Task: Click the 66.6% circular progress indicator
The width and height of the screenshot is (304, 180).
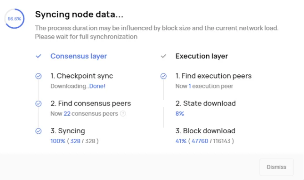Action: point(15,19)
